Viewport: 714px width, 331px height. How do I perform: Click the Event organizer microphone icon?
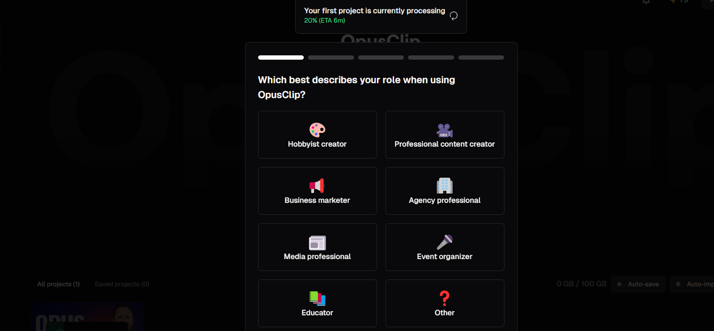[x=444, y=242]
